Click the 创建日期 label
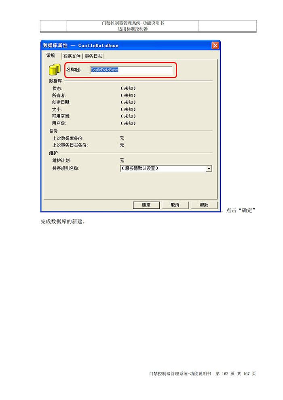Image resolution: width=283 pixels, height=400 pixels. [61, 102]
